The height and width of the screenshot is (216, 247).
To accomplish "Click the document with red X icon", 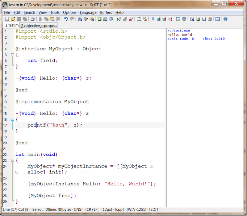I will click(164, 19).
